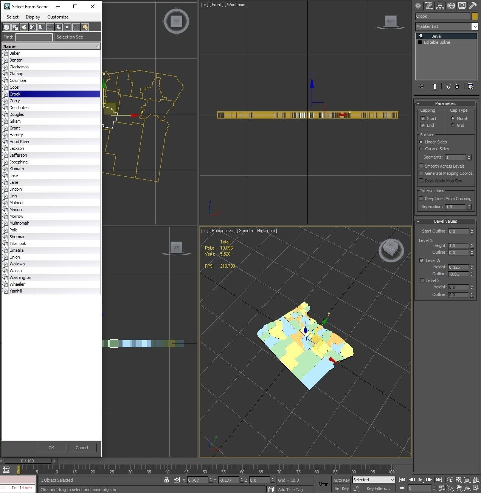This screenshot has width=481, height=493.
Task: Open the Perspective viewport label menu
Action: coord(223,231)
